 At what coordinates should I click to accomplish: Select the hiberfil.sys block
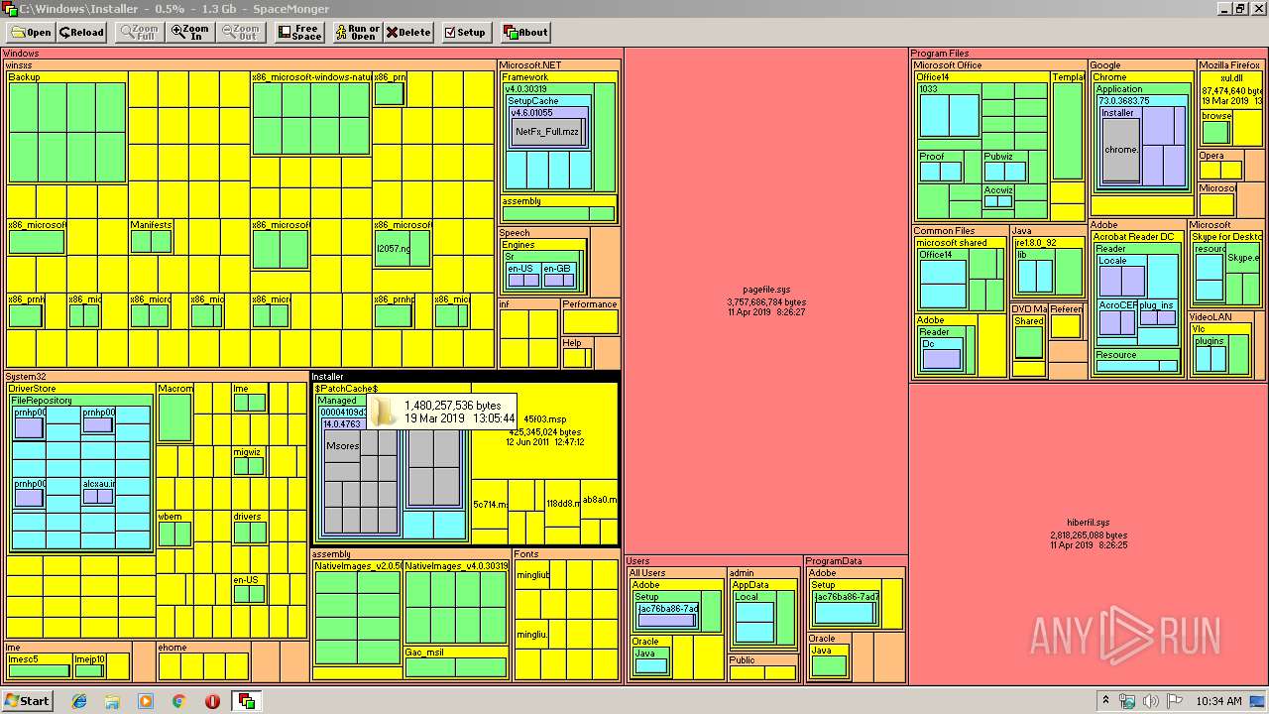[1088, 534]
